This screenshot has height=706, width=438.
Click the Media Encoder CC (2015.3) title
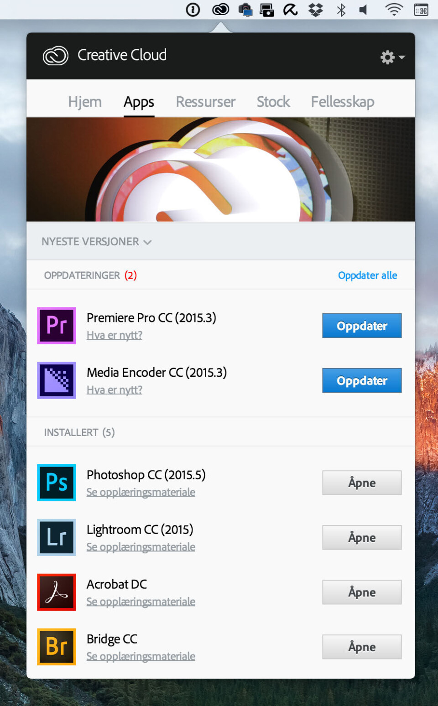[x=157, y=373]
